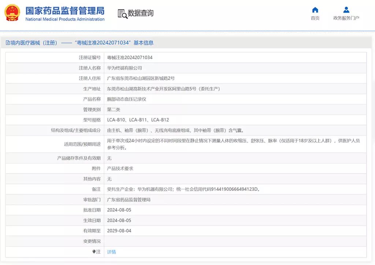
Task: Click the 产品储存条件及有效期 label
Action: (79, 158)
